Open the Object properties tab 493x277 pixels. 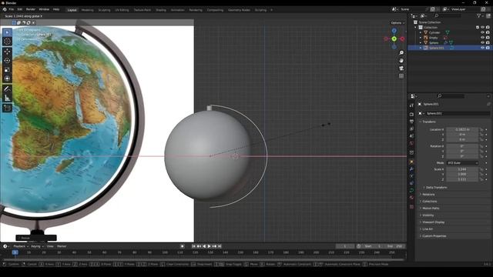click(411, 162)
